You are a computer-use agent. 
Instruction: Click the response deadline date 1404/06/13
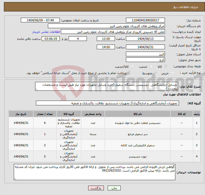point(145,39)
